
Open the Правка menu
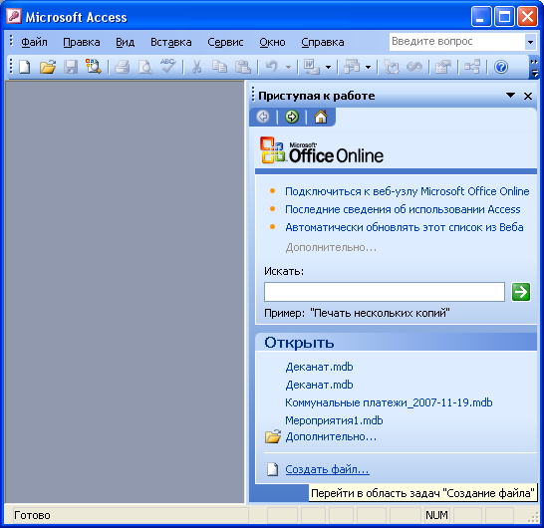82,42
